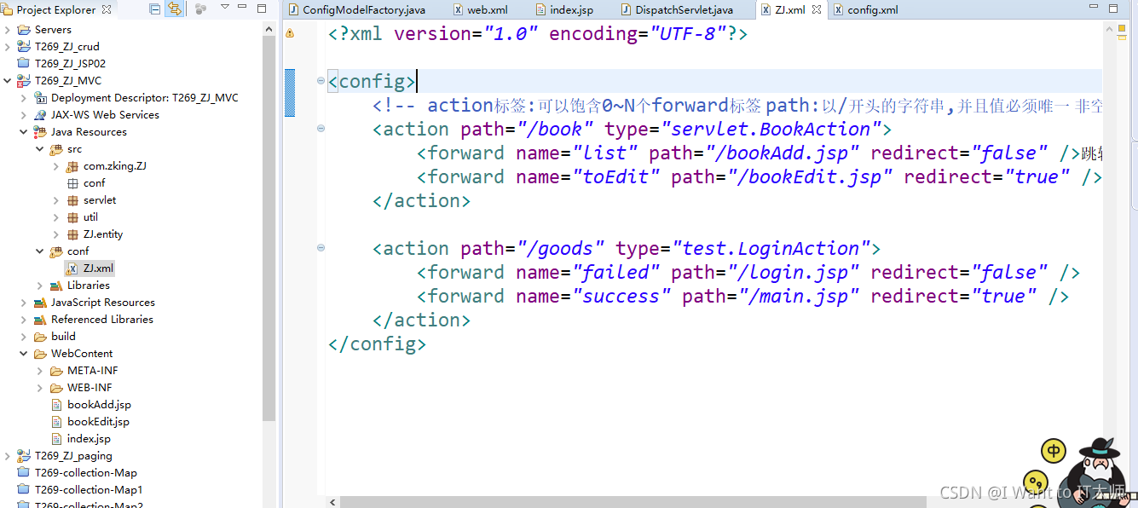
Task: Expand JavaScript Resources node
Action: [x=24, y=303]
